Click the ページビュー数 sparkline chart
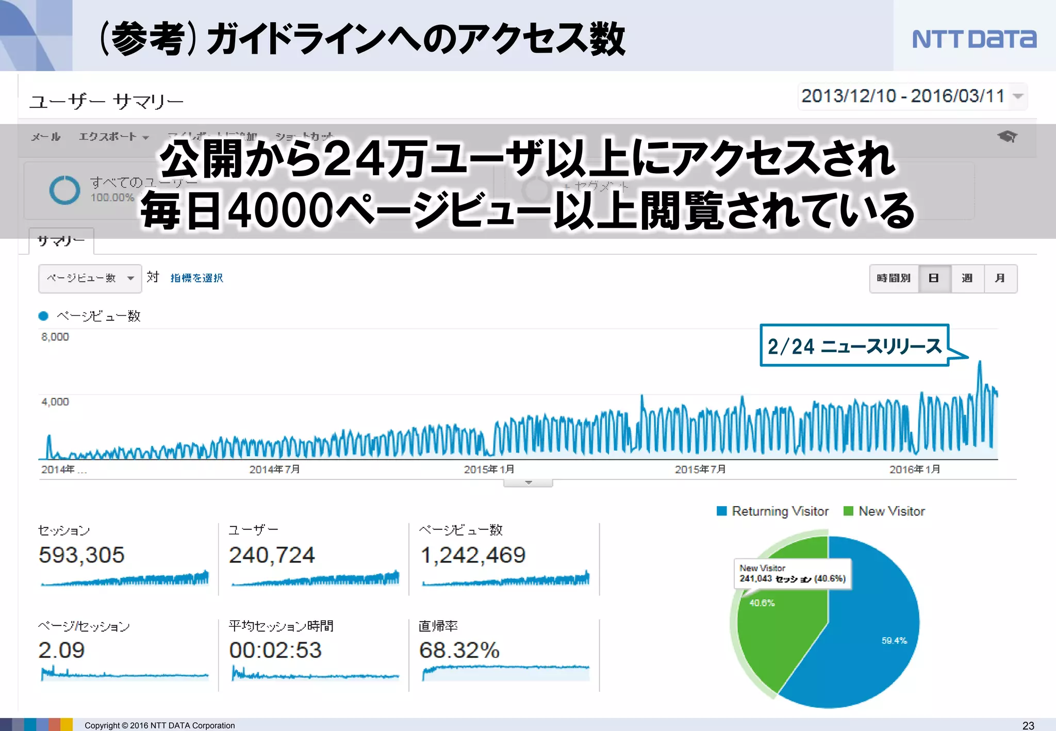 (506, 578)
